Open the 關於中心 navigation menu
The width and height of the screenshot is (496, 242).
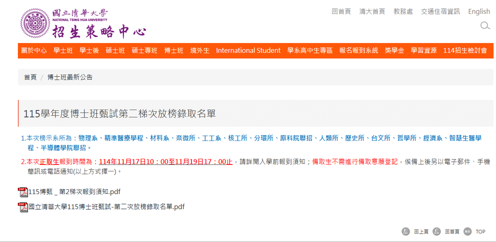(34, 51)
